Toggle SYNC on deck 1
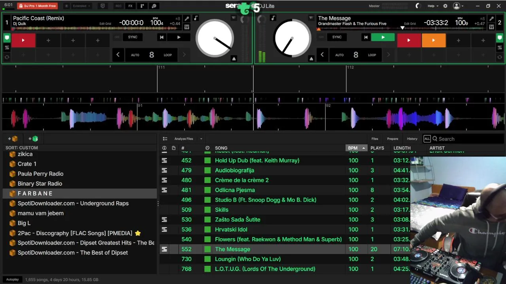 click(133, 37)
